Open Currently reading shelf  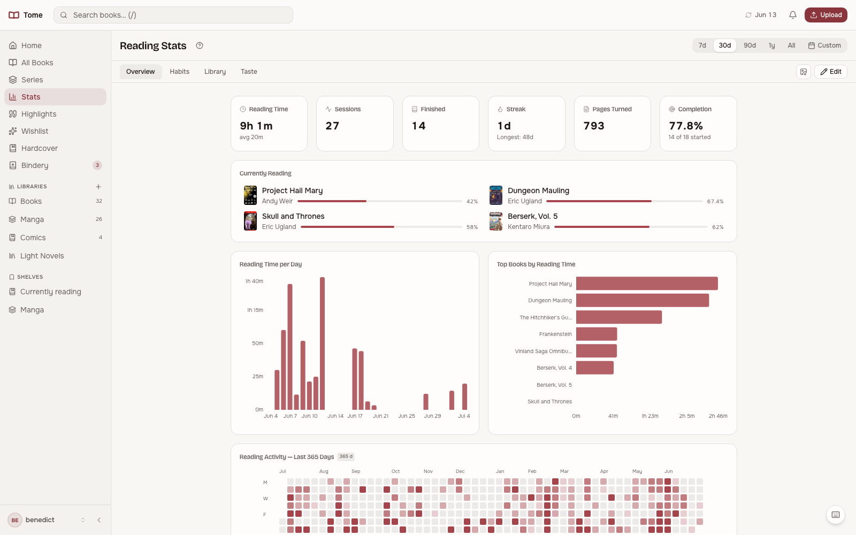click(x=56, y=292)
